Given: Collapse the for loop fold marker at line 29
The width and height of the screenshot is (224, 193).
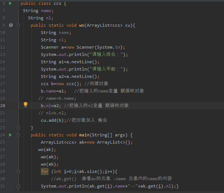Looking at the screenshot, I should coord(18,171).
